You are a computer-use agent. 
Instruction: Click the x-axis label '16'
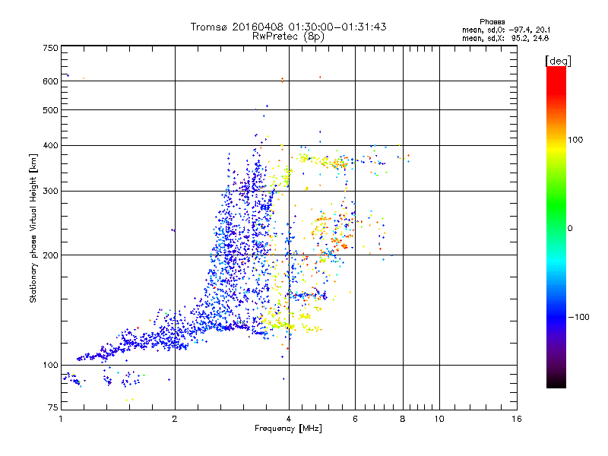coord(517,419)
